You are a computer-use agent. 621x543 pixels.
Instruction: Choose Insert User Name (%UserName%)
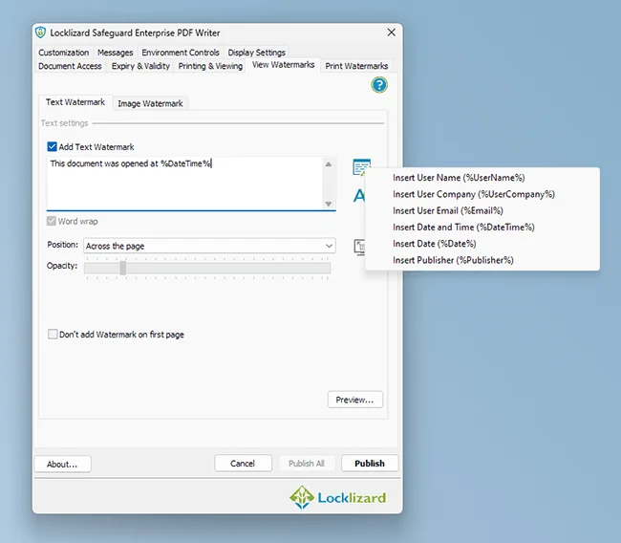tap(482, 178)
